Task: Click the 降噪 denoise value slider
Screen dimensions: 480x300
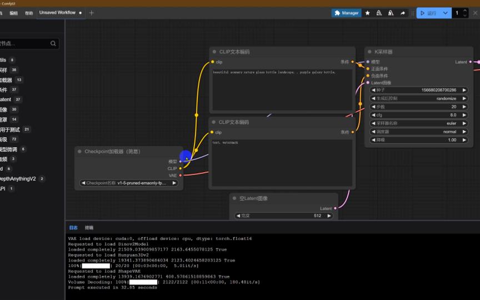Action: click(x=421, y=140)
